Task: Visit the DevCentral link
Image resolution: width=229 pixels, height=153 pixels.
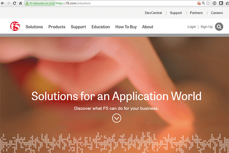Action: point(153,13)
